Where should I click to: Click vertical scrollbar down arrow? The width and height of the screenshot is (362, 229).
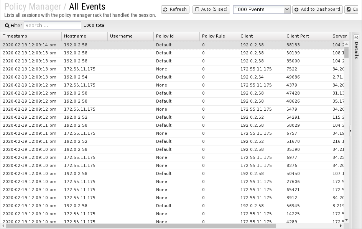[x=346, y=220]
